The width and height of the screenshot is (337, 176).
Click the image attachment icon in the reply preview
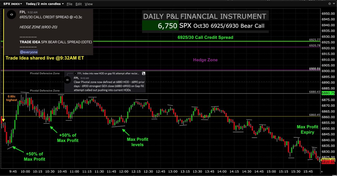click(x=144, y=73)
